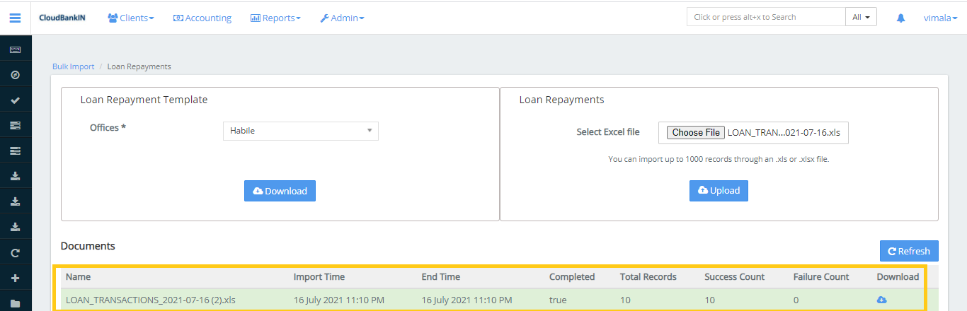This screenshot has width=967, height=311.
Task: Click the keyboard icon in the sidebar
Action: coord(15,49)
